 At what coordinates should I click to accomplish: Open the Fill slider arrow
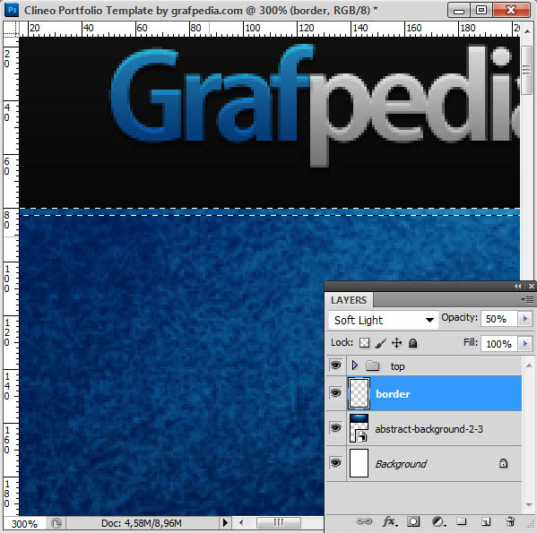[x=525, y=343]
